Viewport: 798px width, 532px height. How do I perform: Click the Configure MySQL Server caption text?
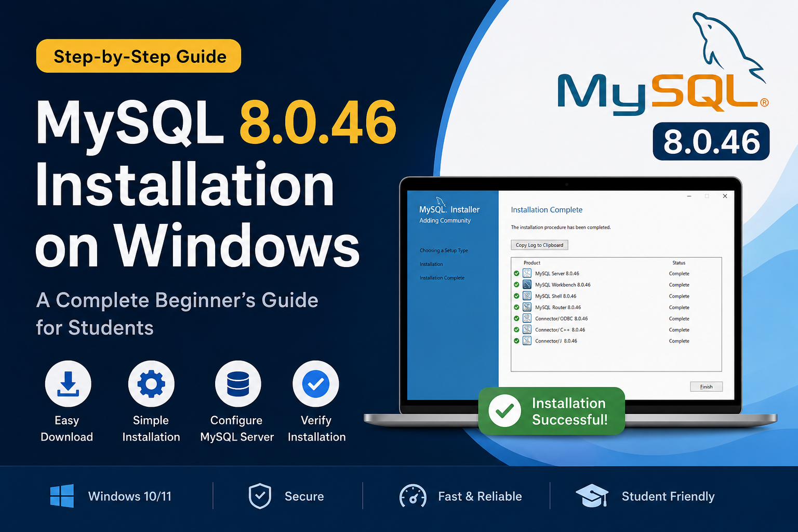[x=237, y=429]
